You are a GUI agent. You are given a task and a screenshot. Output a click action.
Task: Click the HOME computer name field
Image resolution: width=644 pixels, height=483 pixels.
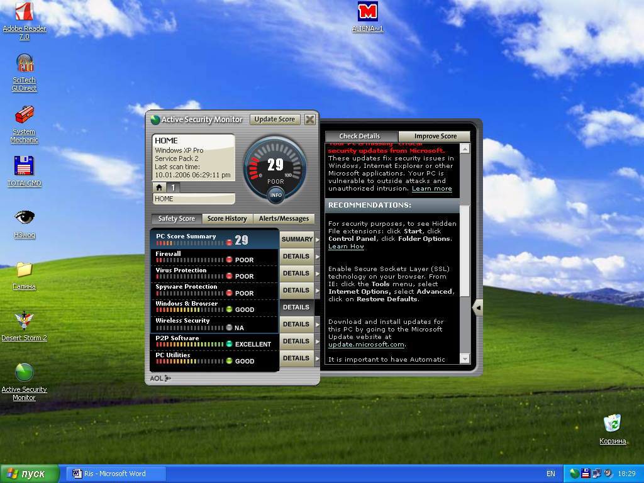[194, 199]
